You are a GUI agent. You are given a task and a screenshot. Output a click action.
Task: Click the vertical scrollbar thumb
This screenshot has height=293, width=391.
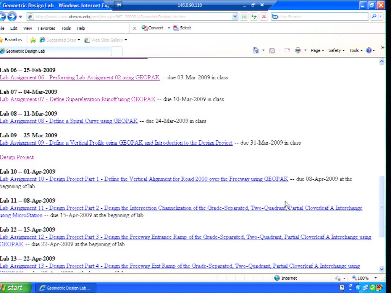[381, 207]
